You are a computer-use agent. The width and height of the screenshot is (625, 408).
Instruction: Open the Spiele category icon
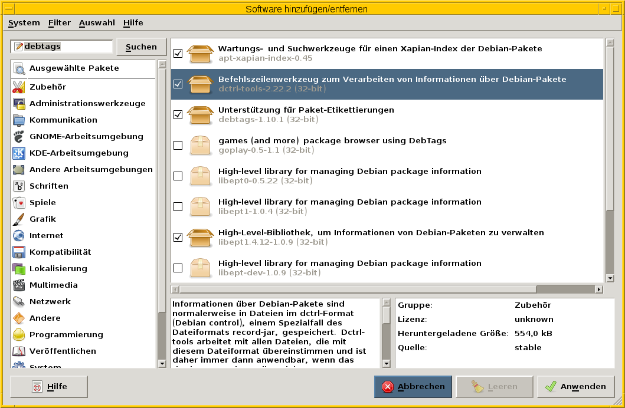(x=19, y=202)
